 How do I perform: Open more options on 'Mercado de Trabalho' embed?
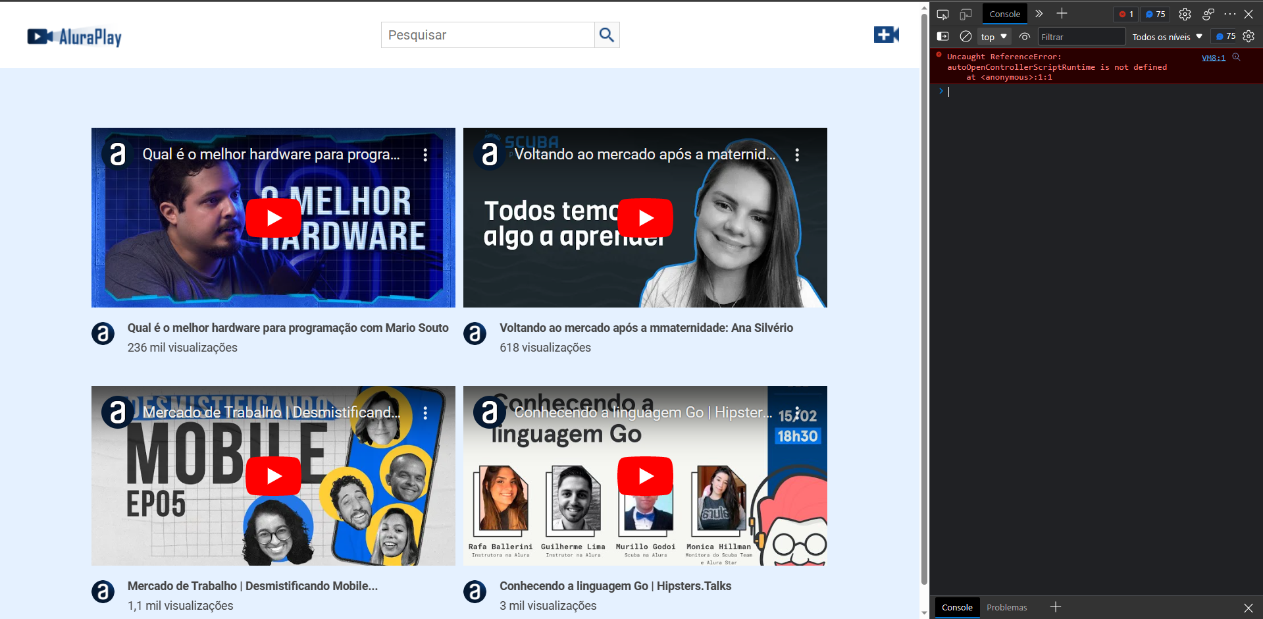pyautogui.click(x=425, y=413)
